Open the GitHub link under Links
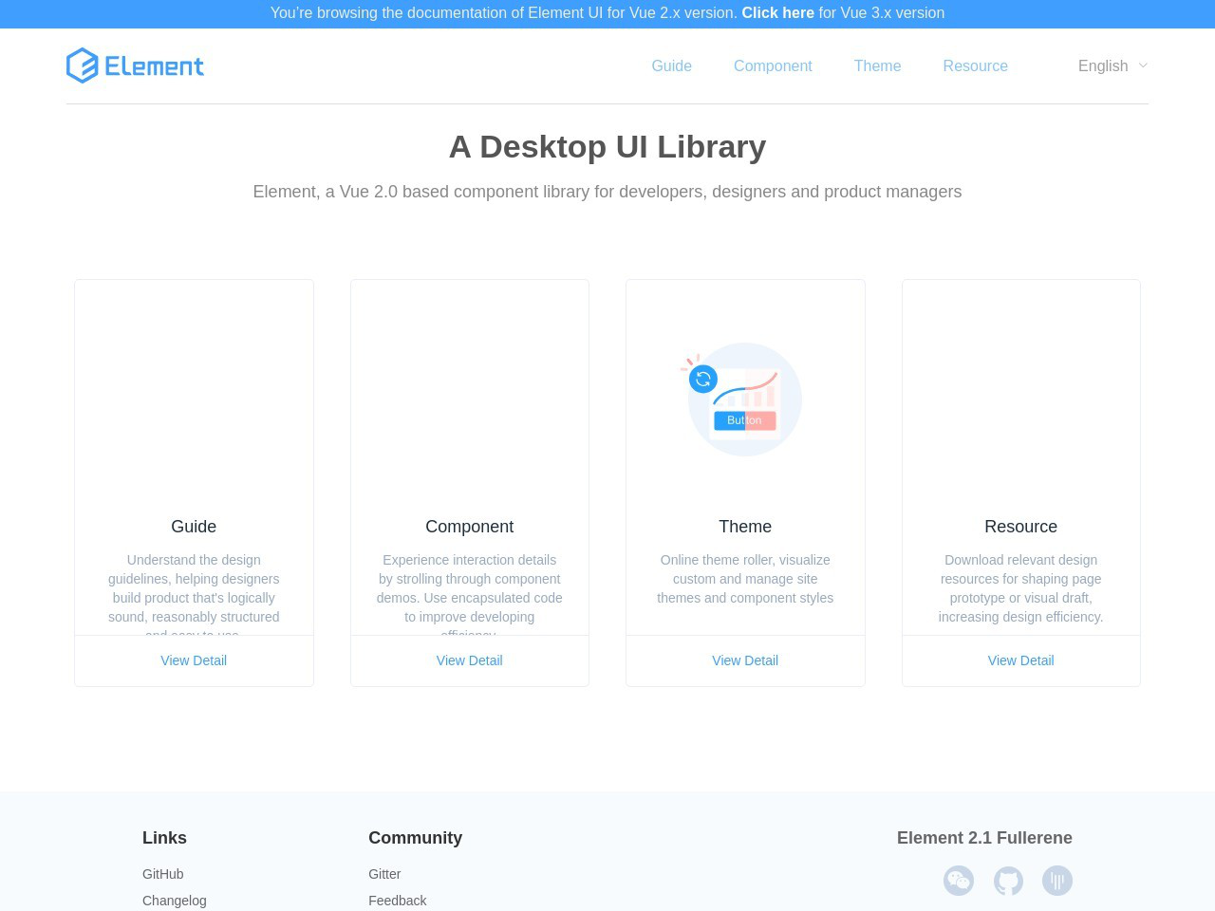 point(163,874)
